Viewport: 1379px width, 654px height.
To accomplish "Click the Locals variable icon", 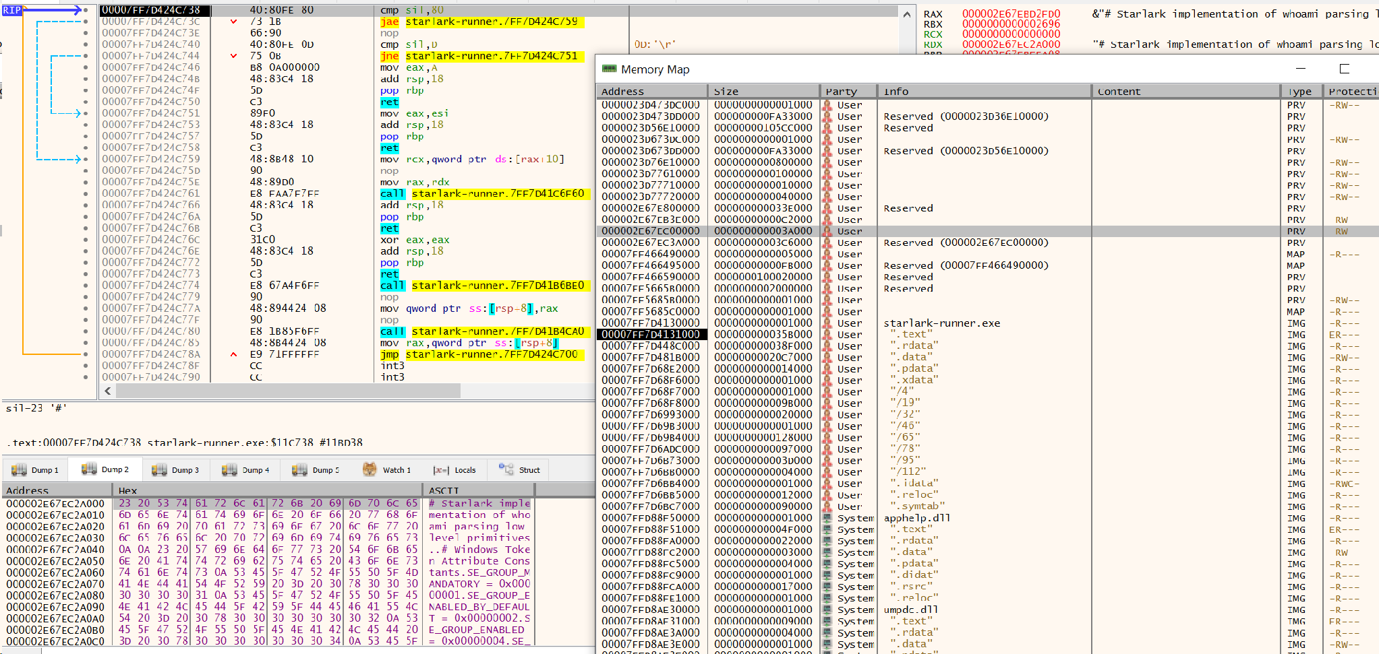I will pos(442,470).
